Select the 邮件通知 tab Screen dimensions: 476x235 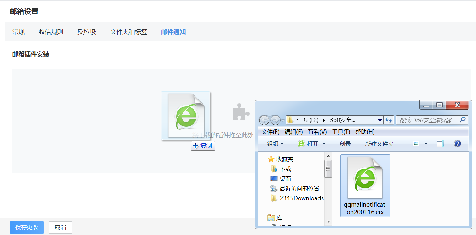173,32
